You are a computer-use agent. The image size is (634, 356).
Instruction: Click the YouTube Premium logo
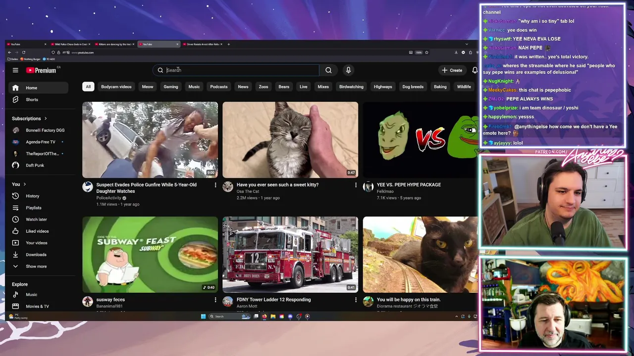[42, 70]
